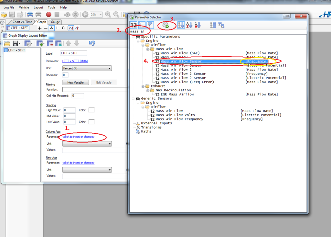
Task: Open the Vehicle menu
Action: (24, 7)
